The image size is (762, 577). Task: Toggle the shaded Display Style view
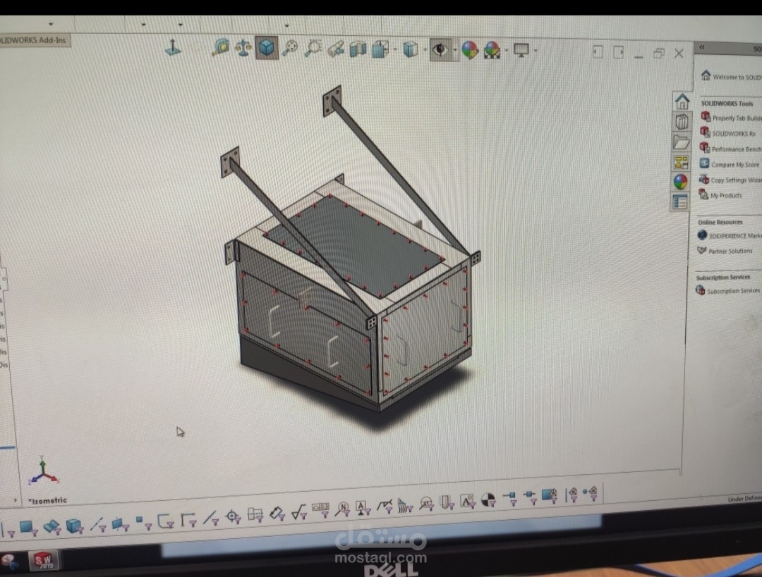(409, 49)
